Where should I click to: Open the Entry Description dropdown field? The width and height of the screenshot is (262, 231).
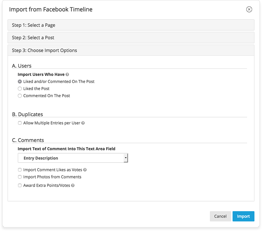click(70, 158)
